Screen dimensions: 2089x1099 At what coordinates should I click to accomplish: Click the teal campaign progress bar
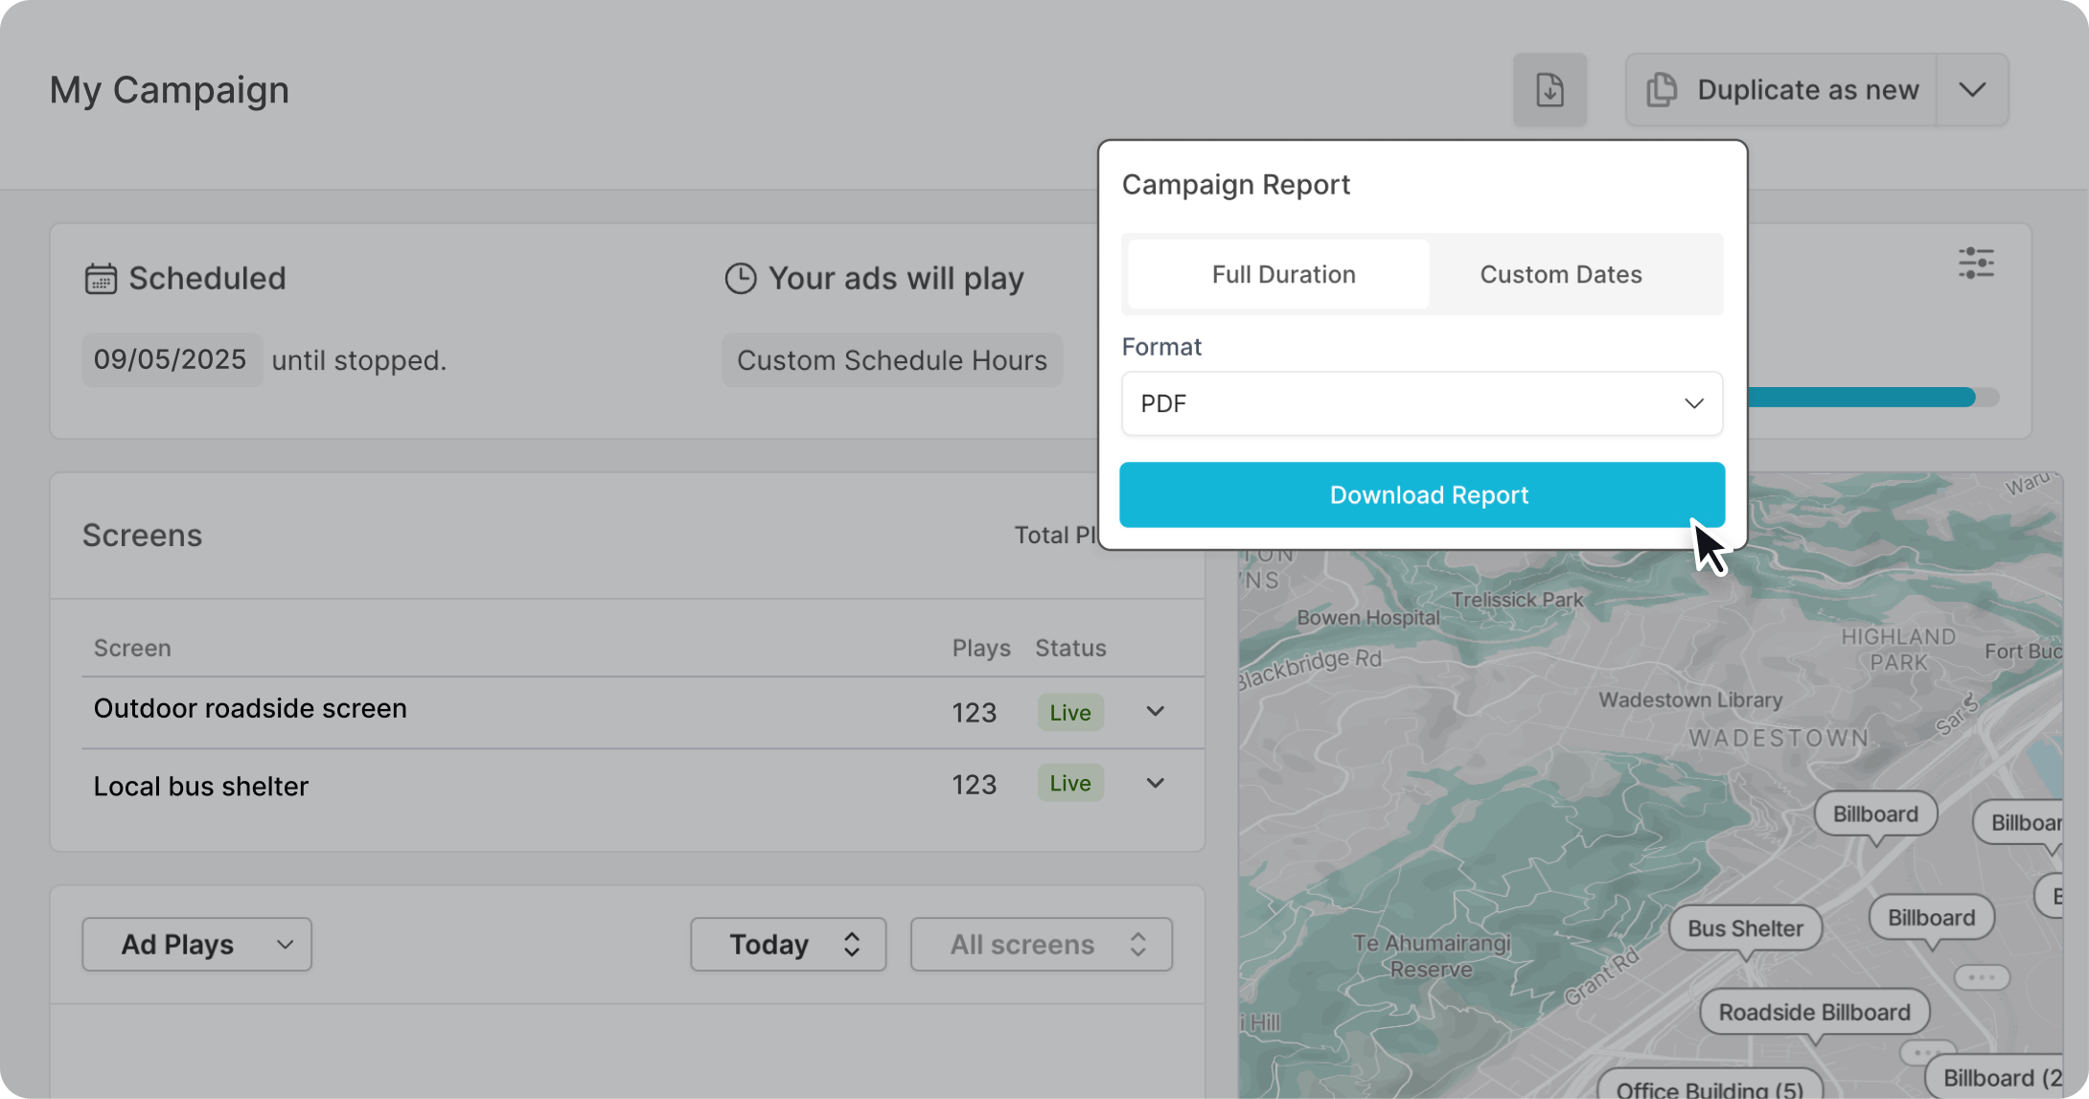[1859, 398]
